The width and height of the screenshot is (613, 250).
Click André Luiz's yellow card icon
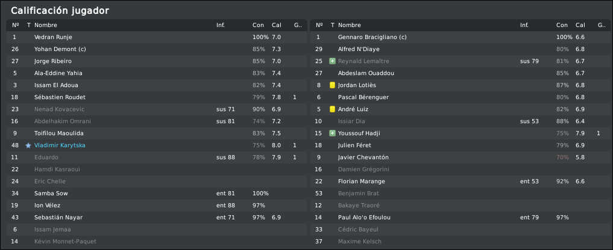pyautogui.click(x=332, y=109)
